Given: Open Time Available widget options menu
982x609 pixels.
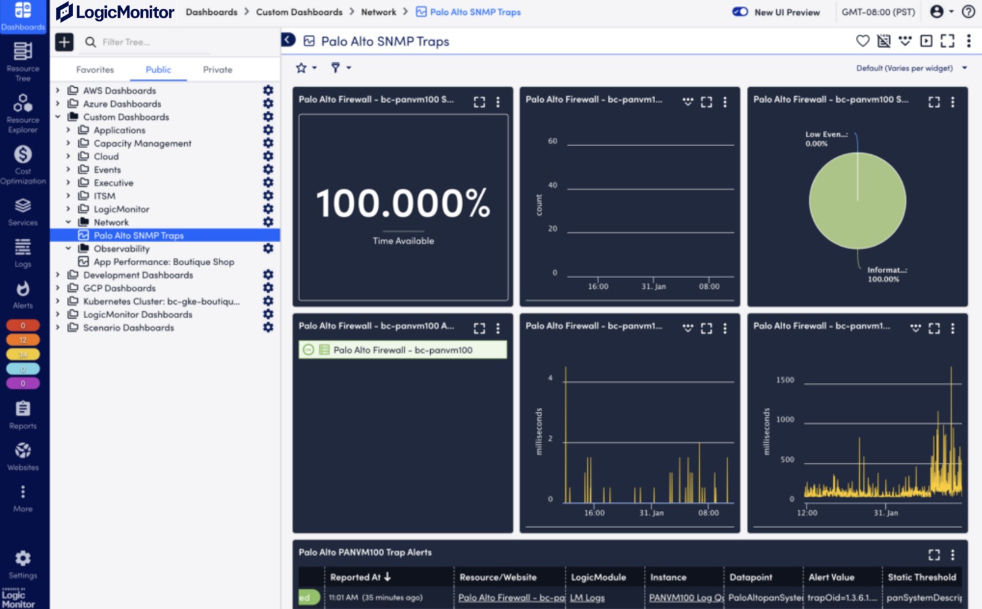Looking at the screenshot, I should click(498, 102).
